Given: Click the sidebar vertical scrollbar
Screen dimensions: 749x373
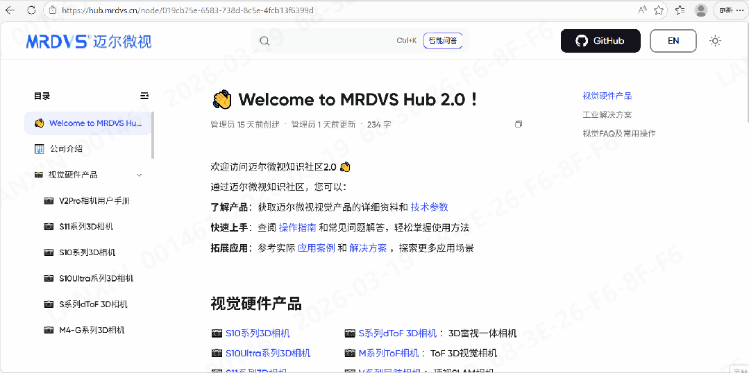Looking at the screenshot, I should (153, 135).
